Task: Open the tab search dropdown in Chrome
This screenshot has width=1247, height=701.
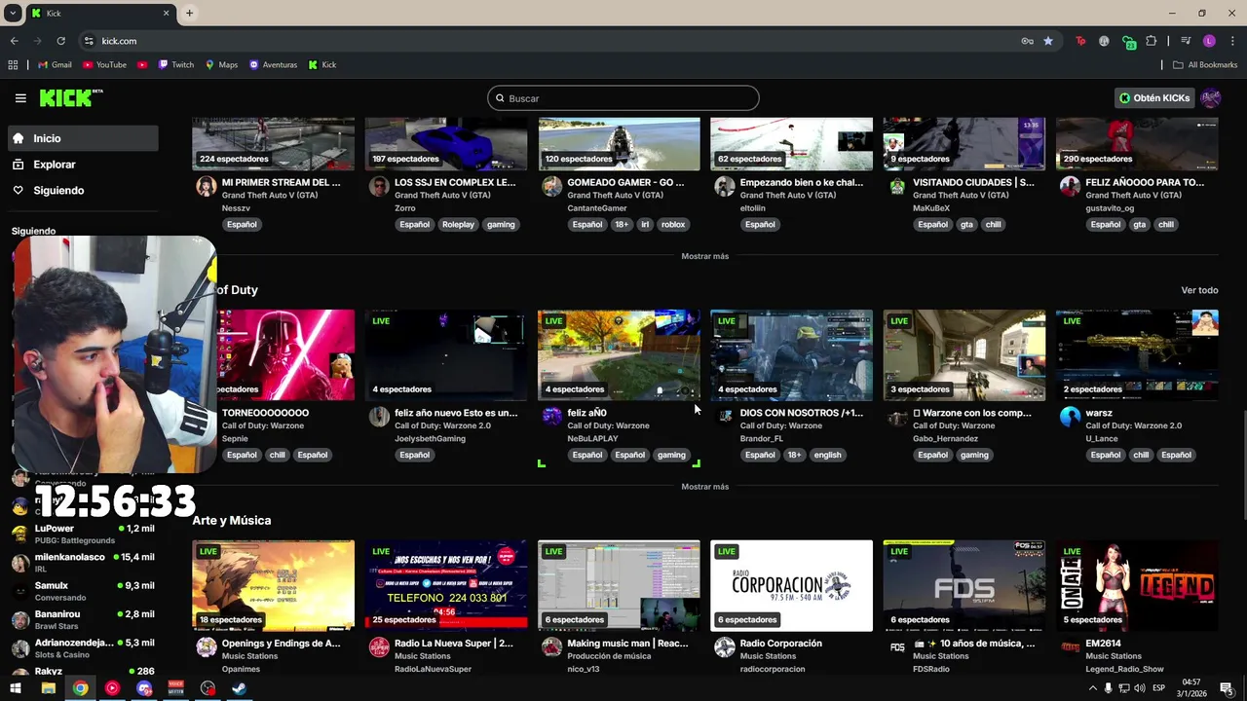Action: pos(13,13)
